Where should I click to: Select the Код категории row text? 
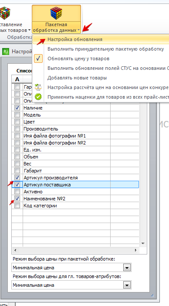40,206
